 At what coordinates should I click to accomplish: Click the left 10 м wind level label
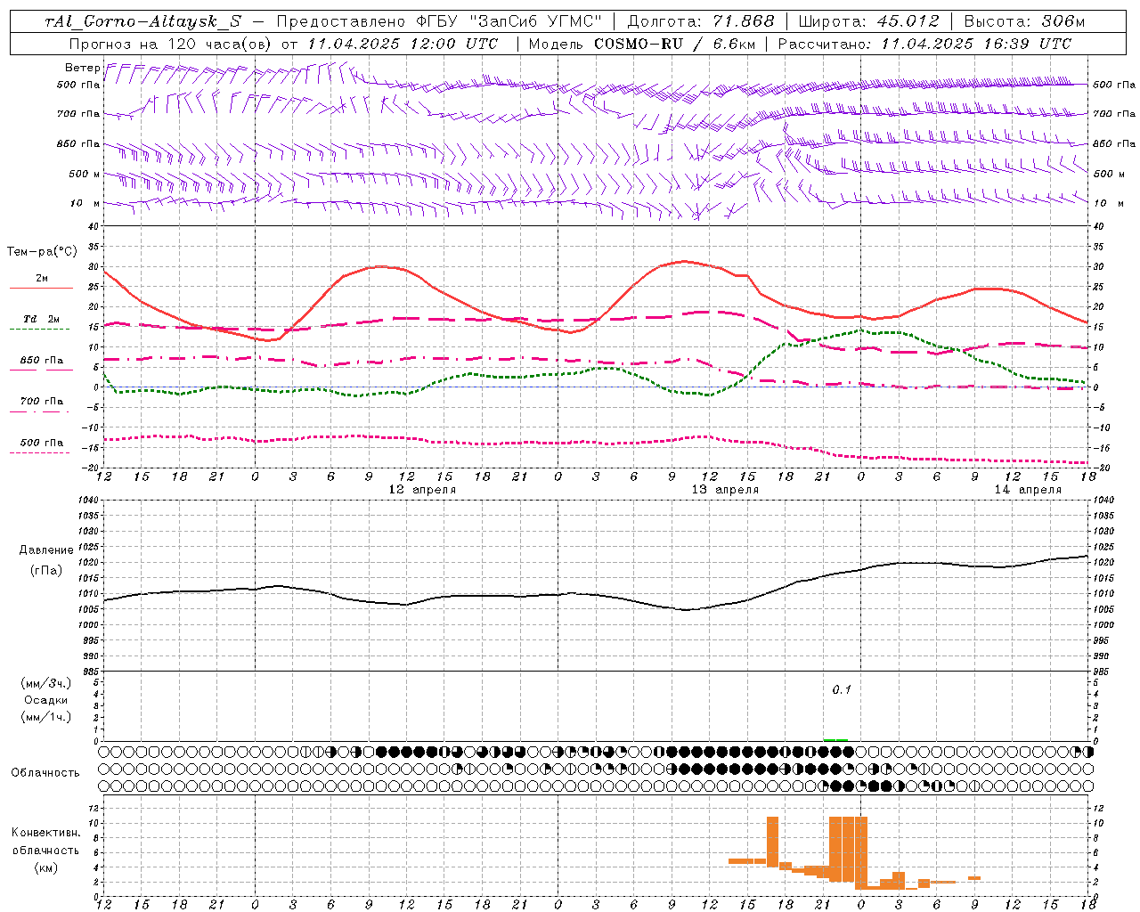85,203
